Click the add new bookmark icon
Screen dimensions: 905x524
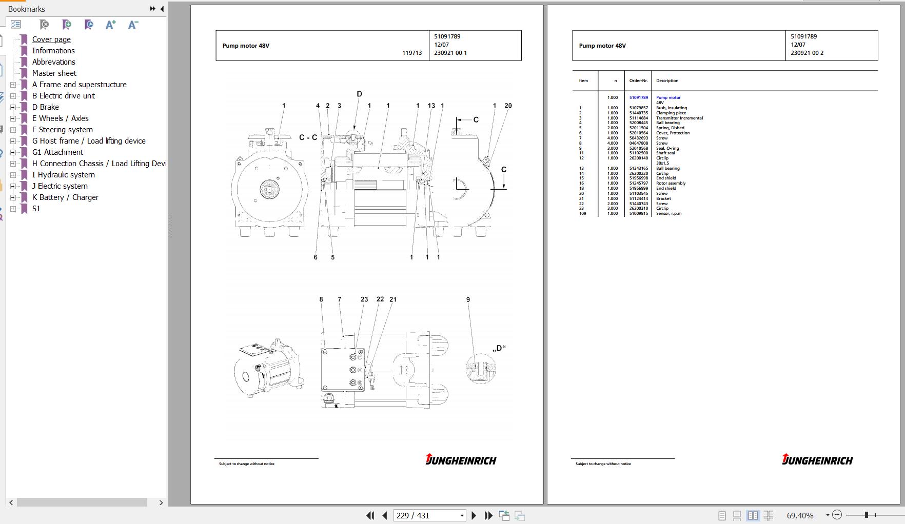tap(67, 24)
